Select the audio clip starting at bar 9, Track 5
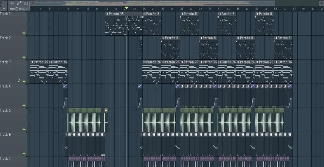The width and height of the screenshot is (324, 167). (84, 120)
